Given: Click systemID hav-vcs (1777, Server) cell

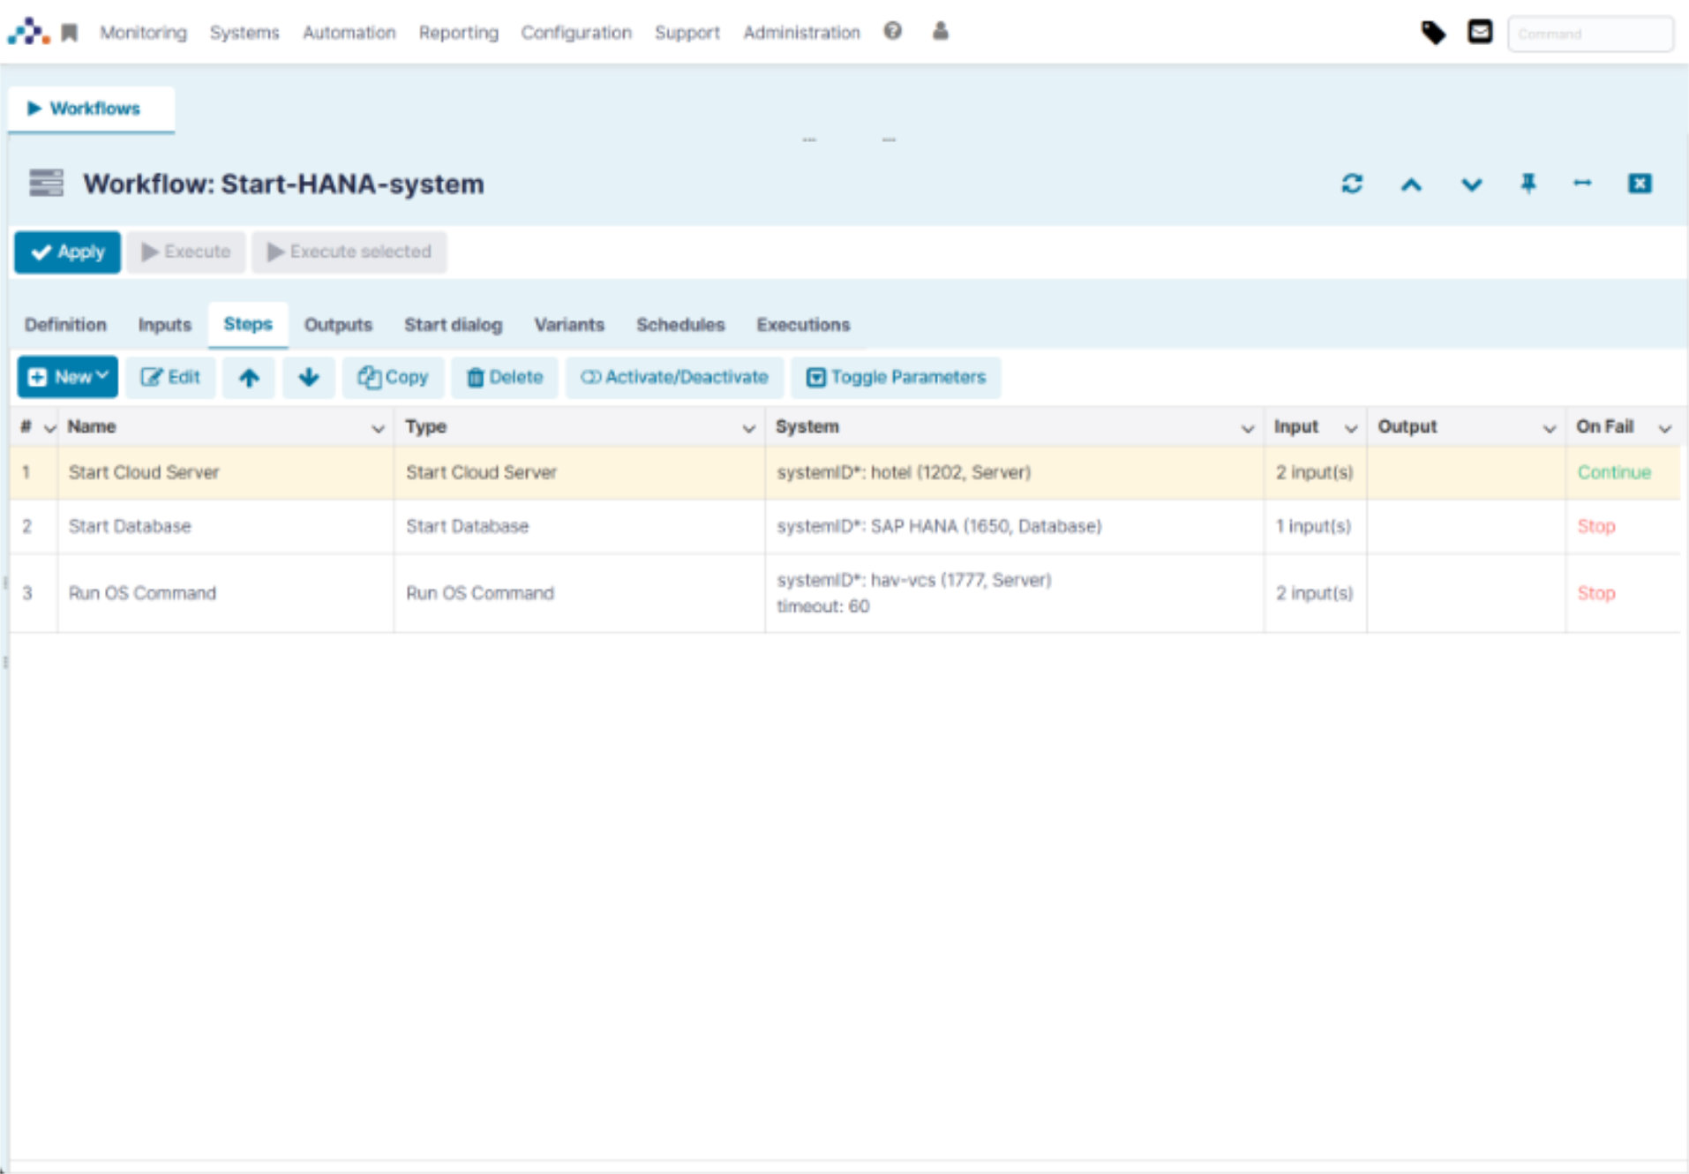Looking at the screenshot, I should click(x=914, y=580).
